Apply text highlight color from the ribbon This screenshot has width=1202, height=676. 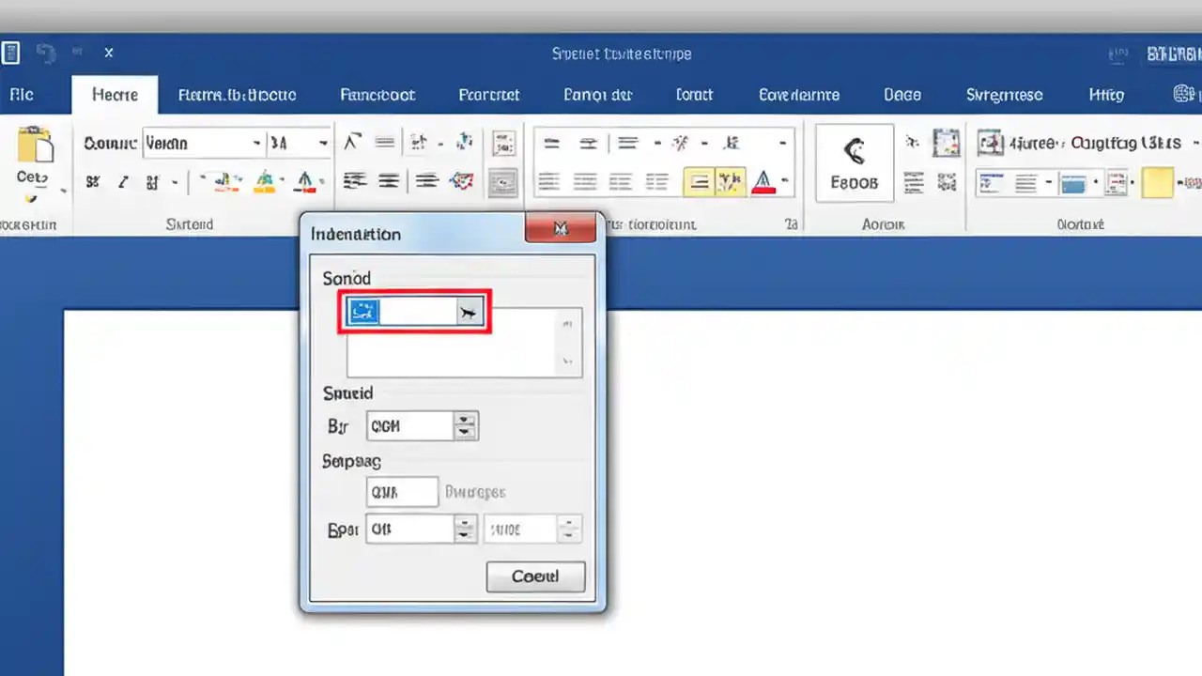pos(265,181)
